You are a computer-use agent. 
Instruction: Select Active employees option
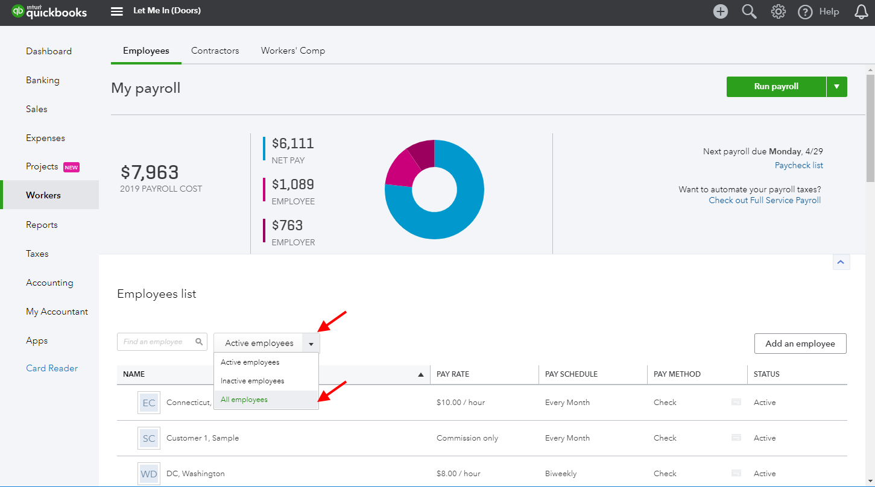pos(266,362)
